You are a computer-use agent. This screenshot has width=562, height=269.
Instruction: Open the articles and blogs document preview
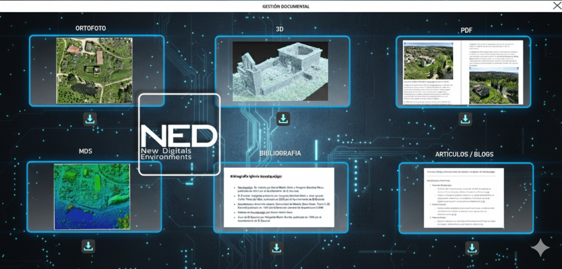click(464, 198)
